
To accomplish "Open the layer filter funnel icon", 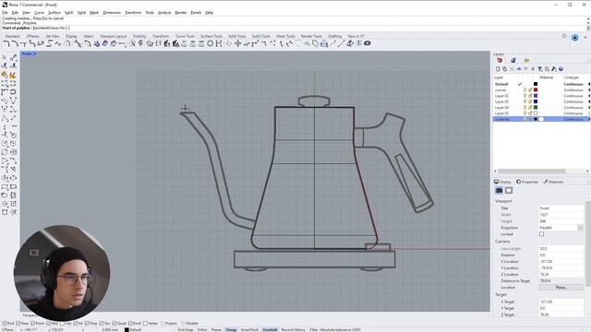I will point(540,69).
